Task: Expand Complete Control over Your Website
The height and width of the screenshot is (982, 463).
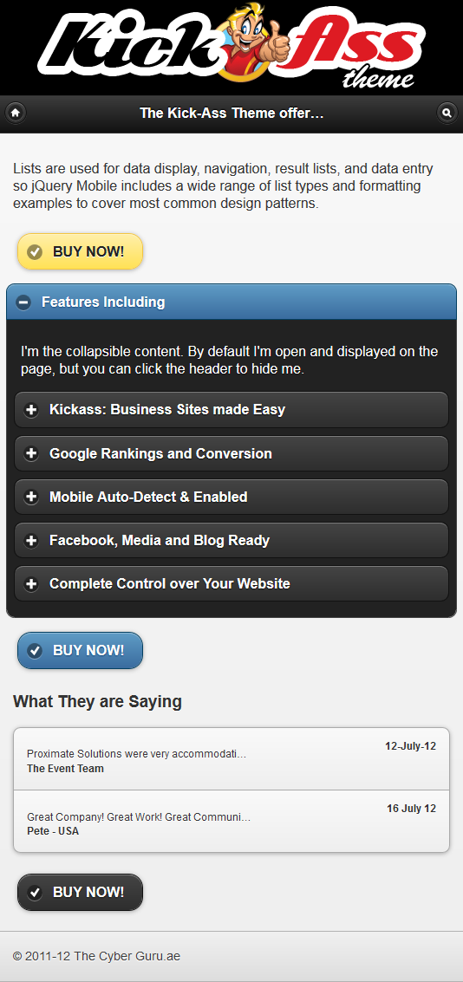Action: pyautogui.click(x=231, y=583)
